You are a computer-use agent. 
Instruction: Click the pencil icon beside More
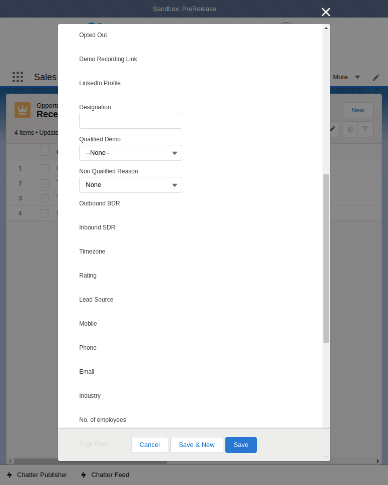376,77
